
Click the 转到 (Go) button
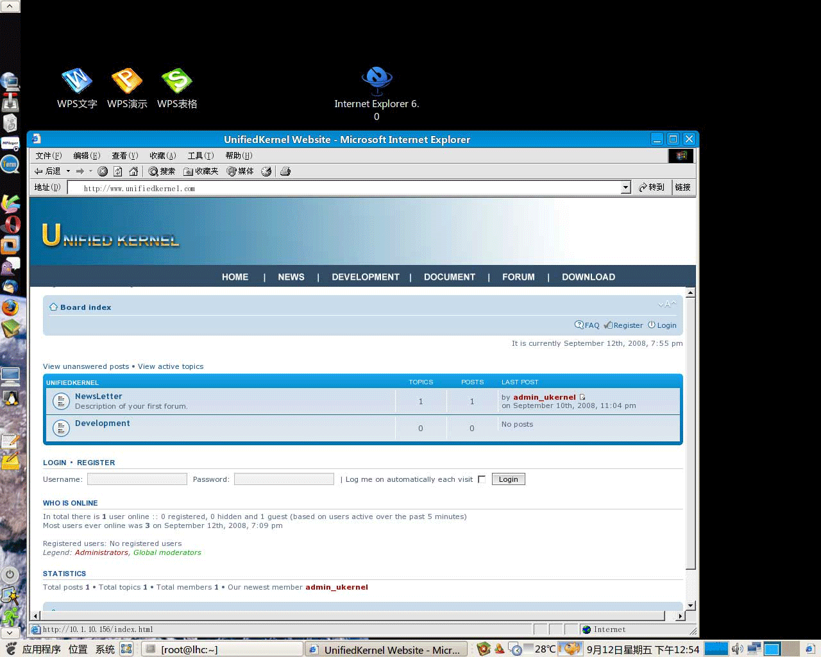[x=652, y=187]
